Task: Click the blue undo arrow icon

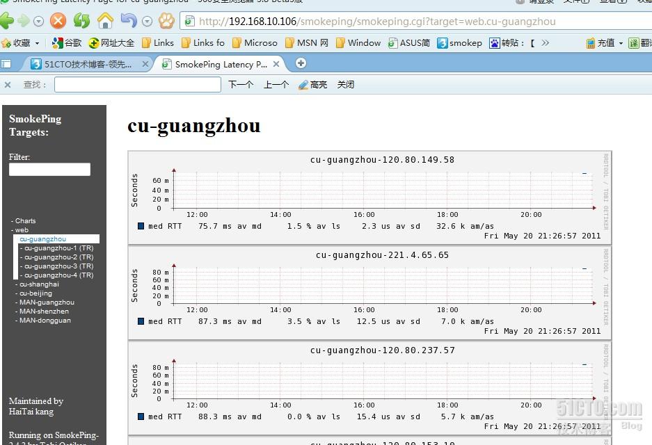Action: pos(129,20)
